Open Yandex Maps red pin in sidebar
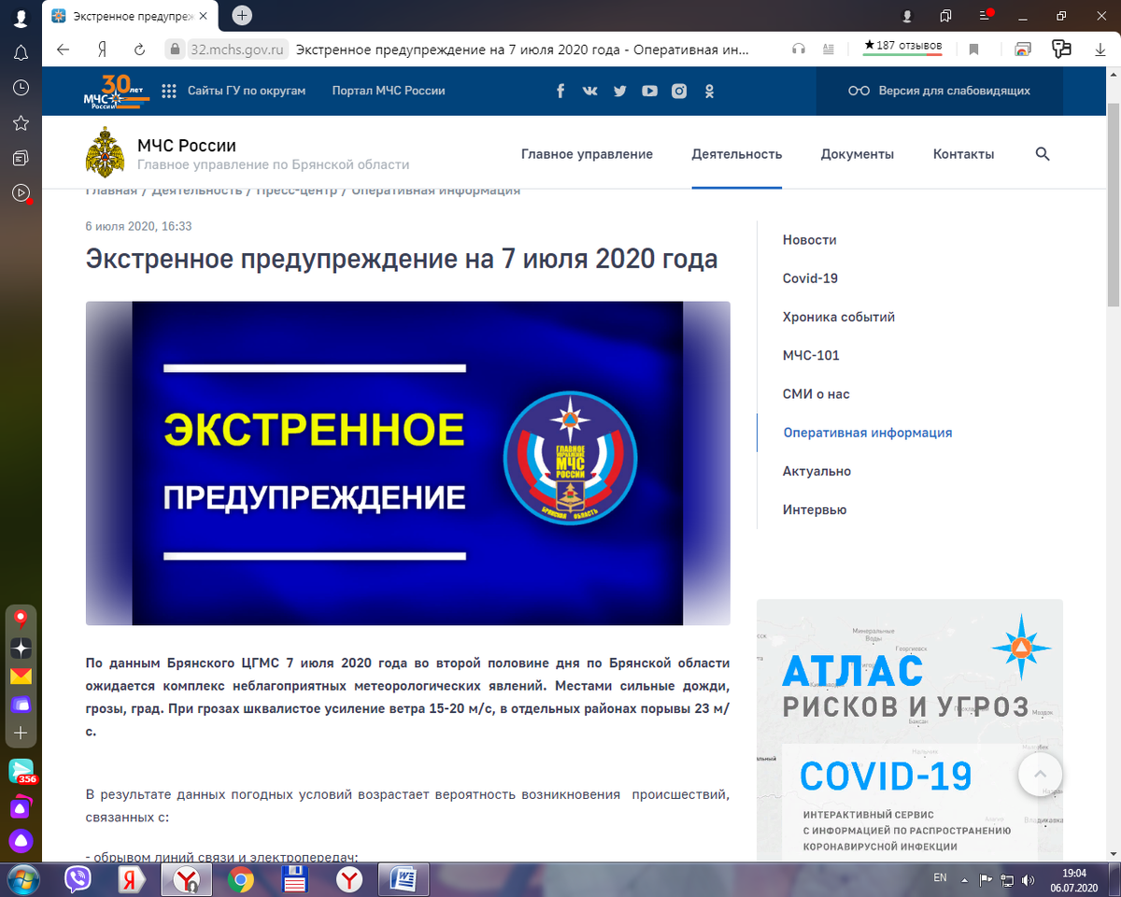Viewport: 1121px width, 897px height. tap(21, 619)
